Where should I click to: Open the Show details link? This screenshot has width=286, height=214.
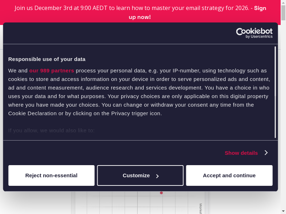(x=241, y=153)
